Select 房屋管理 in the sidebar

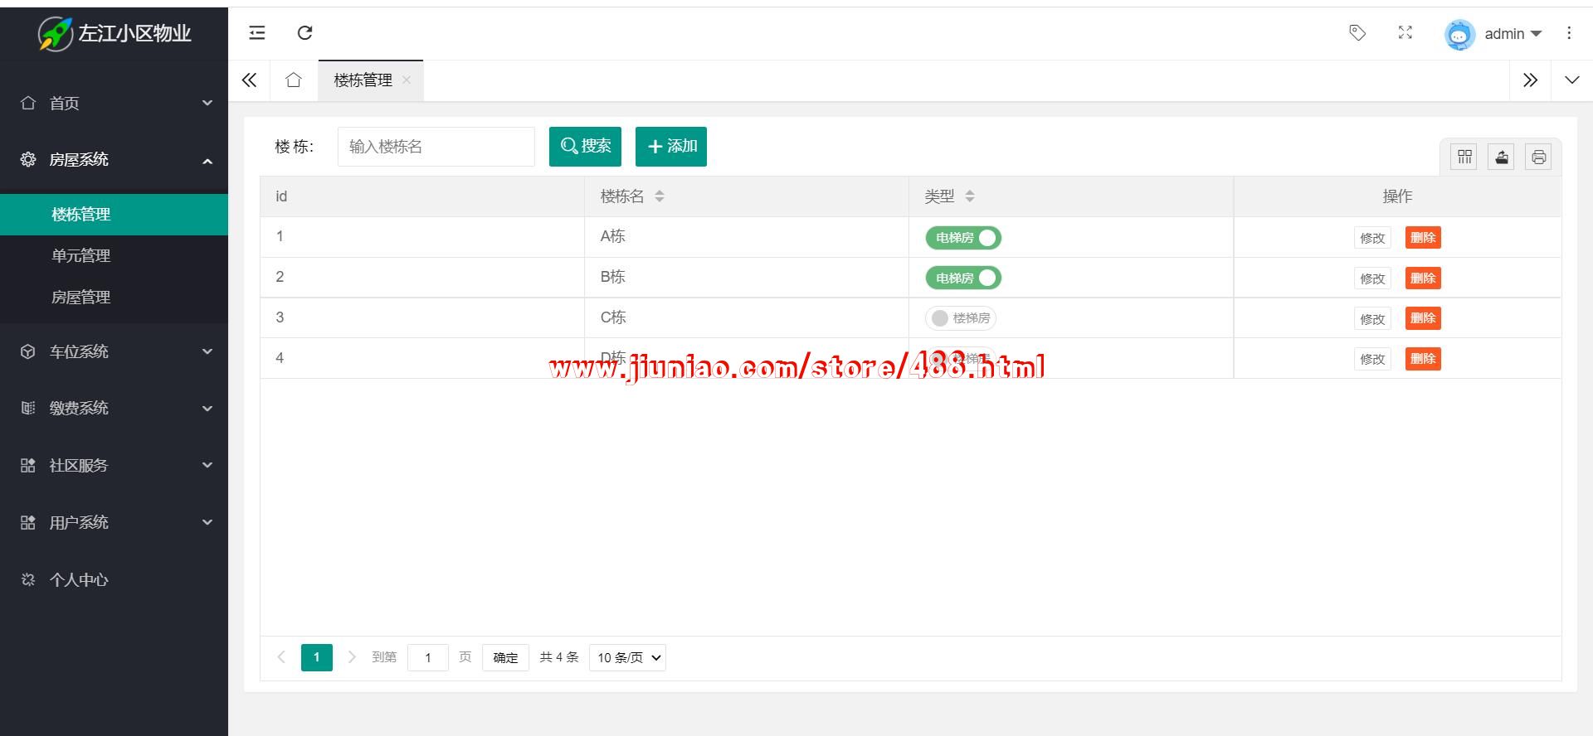click(114, 298)
